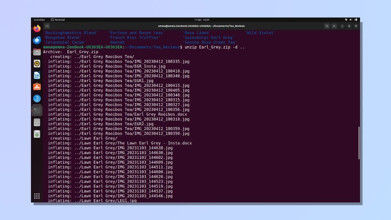
Task: Launch Firefox from the dock
Action: (37, 29)
